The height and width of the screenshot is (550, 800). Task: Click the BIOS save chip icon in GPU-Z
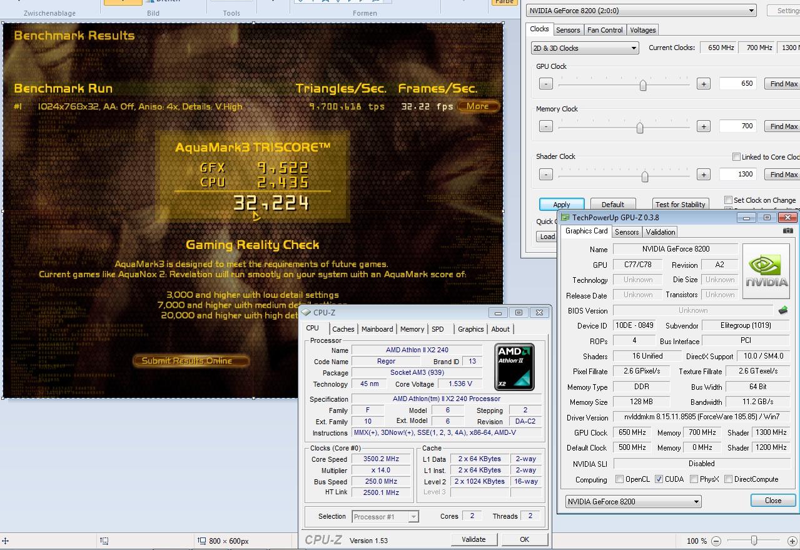point(782,310)
